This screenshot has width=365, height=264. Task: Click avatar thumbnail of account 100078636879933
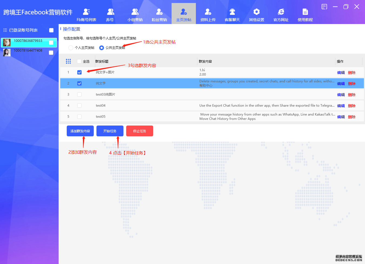coord(7,43)
